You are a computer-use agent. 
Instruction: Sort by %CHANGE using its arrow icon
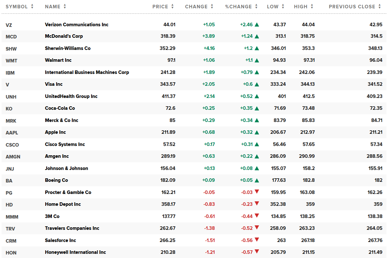click(256, 6)
